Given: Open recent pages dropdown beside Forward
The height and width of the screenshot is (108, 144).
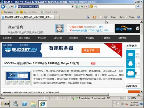Looking at the screenshot, I should pos(12,7).
